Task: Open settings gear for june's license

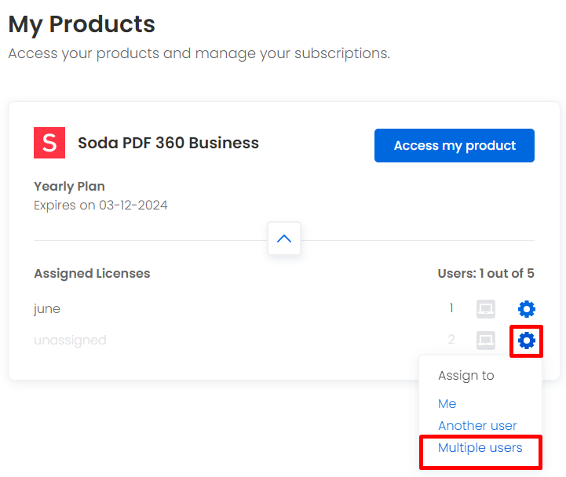Action: click(526, 309)
